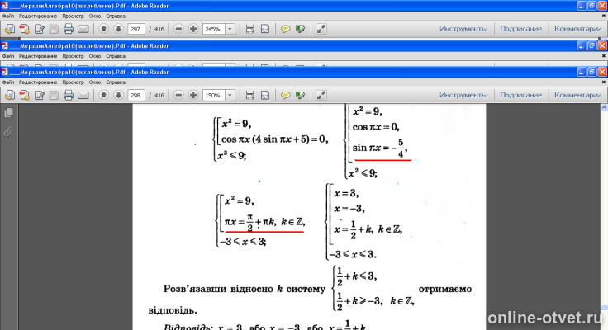Go to next page using arrow before 298

(x=118, y=95)
